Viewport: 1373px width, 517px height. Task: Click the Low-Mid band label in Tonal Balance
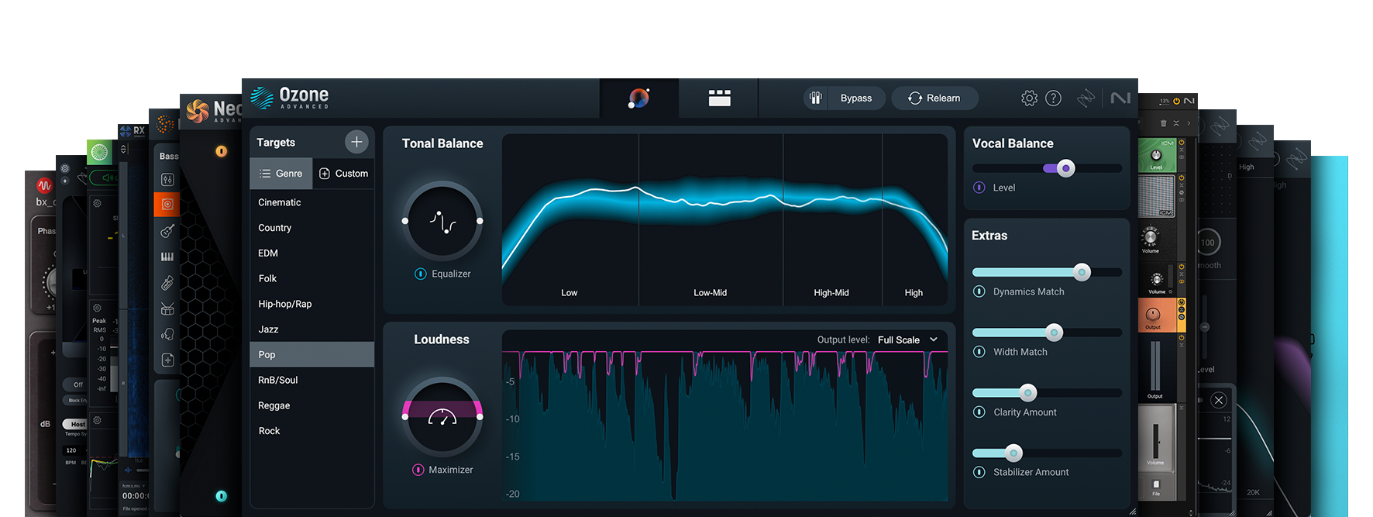[x=710, y=293]
